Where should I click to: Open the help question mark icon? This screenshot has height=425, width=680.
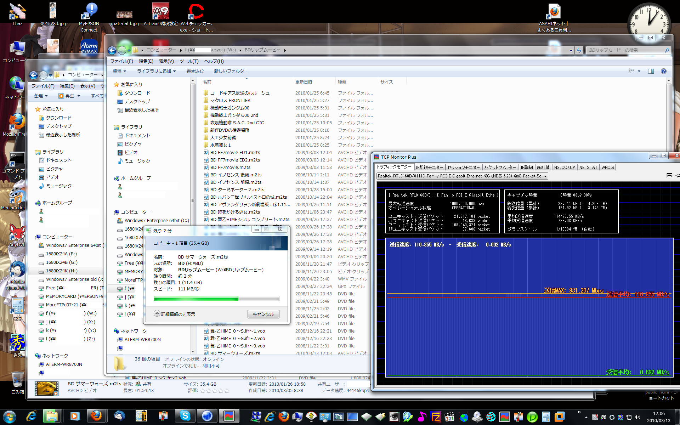[663, 71]
